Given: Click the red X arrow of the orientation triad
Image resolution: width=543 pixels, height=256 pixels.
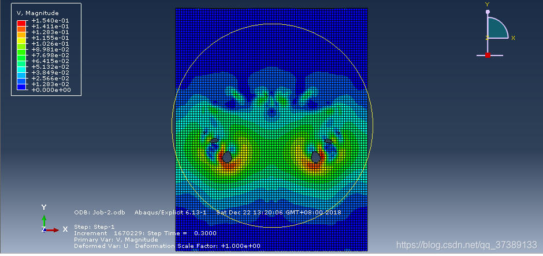Looking at the screenshot, I should coord(53,229).
